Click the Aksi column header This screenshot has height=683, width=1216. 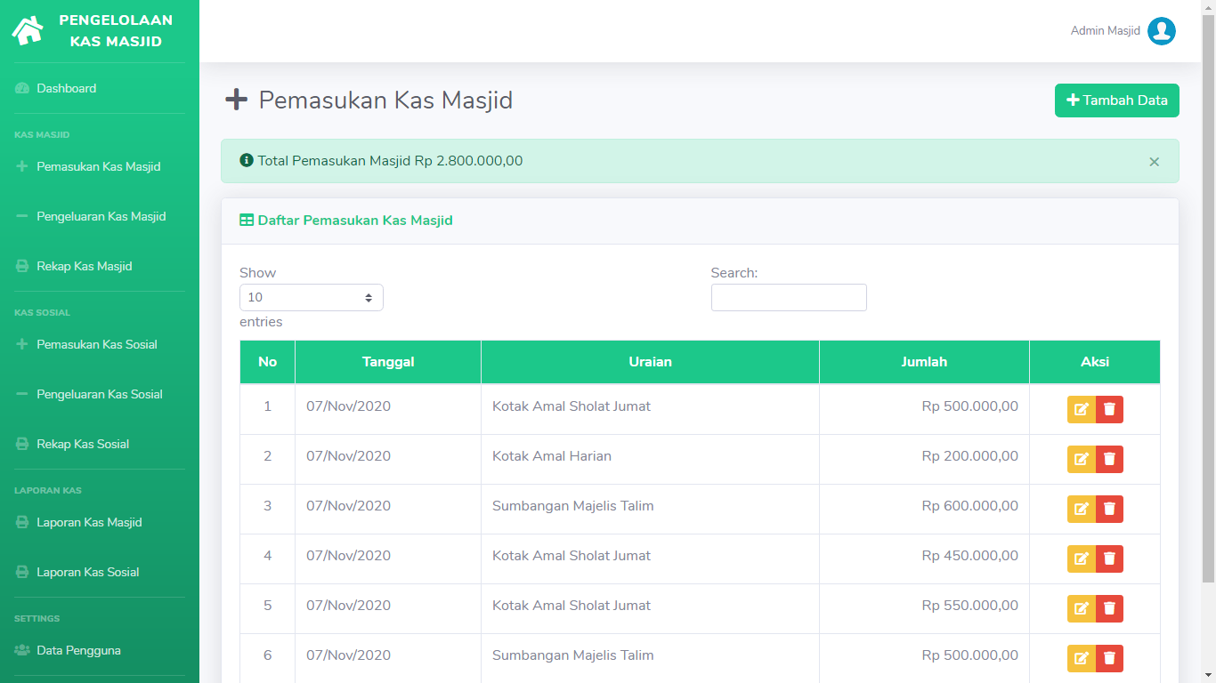click(1095, 362)
